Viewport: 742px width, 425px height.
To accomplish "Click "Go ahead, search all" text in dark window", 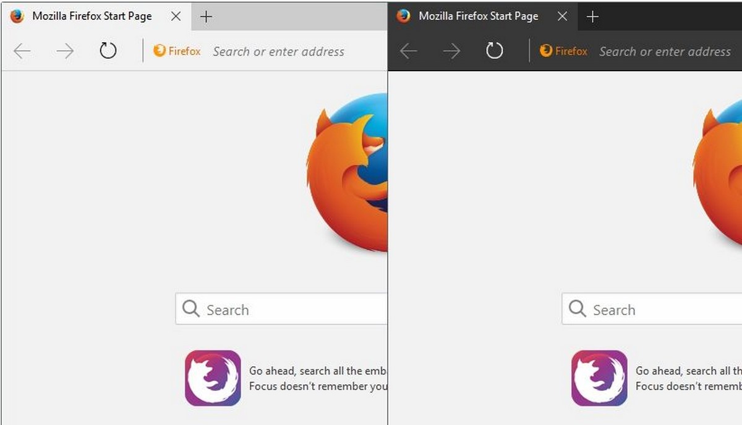I will tap(683, 371).
